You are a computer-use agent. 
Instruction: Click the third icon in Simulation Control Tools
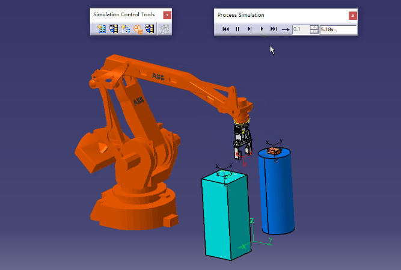coord(126,28)
